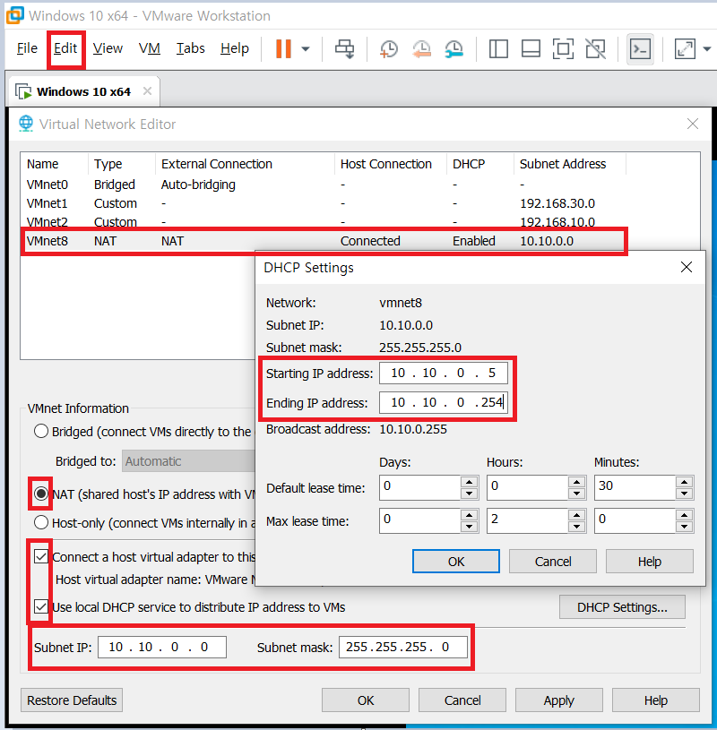This screenshot has width=717, height=730.
Task: Decrease Max lease time Days value
Action: click(469, 527)
